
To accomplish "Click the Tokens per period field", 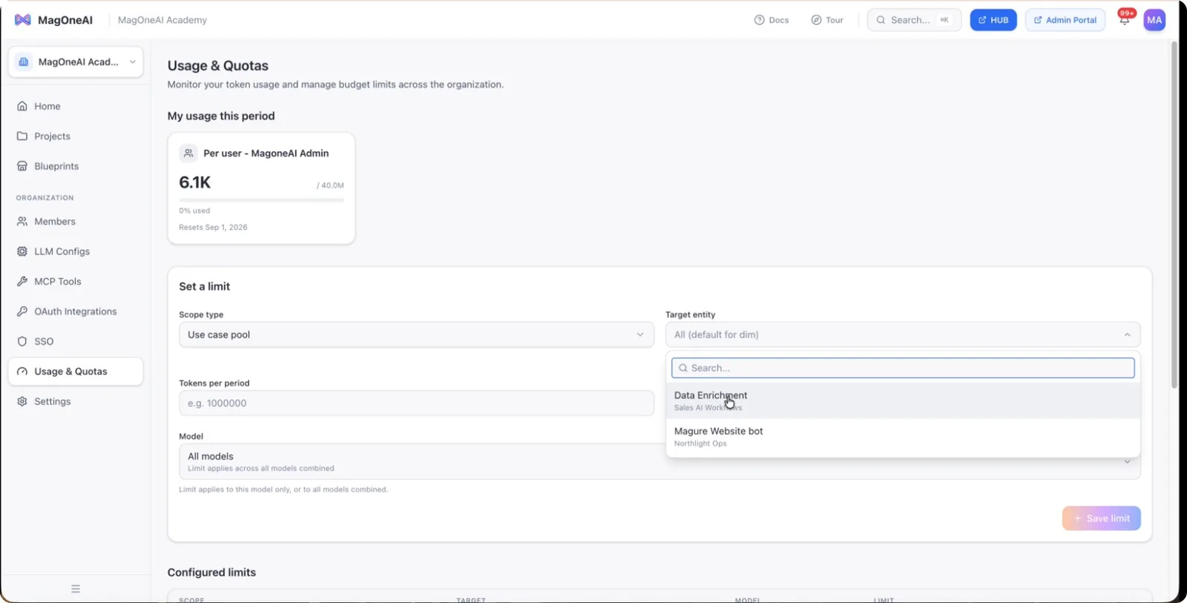I will click(416, 403).
